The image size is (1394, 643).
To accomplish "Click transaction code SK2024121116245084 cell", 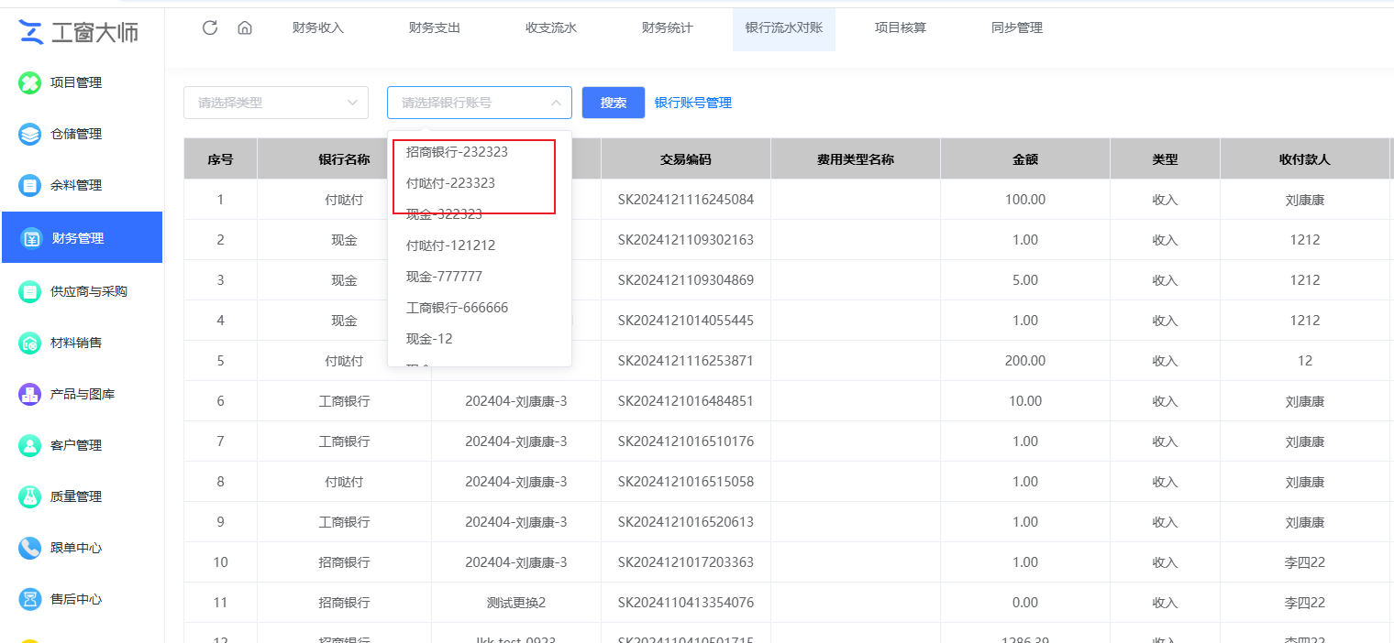I will 685,200.
